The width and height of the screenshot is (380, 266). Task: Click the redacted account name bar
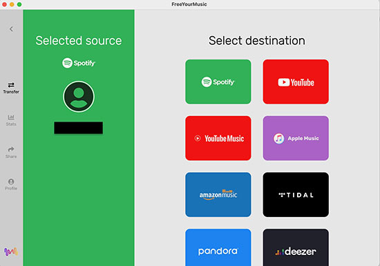78,128
